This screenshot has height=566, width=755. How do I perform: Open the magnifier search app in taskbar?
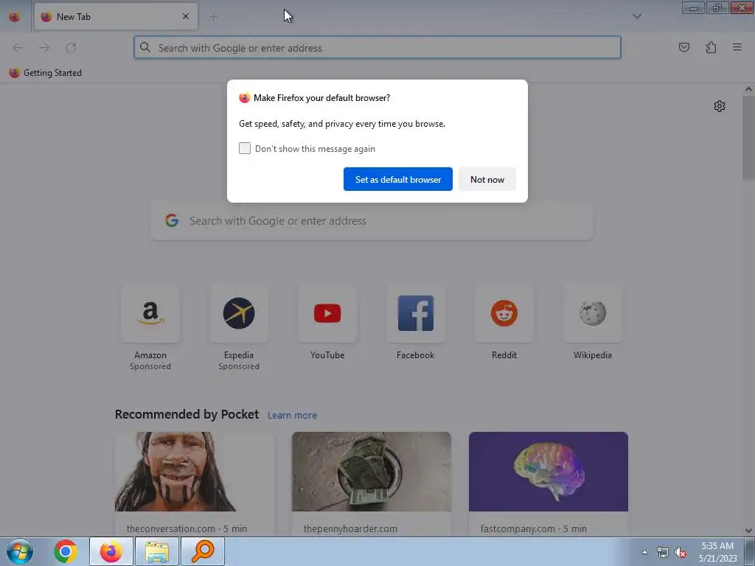coord(202,551)
